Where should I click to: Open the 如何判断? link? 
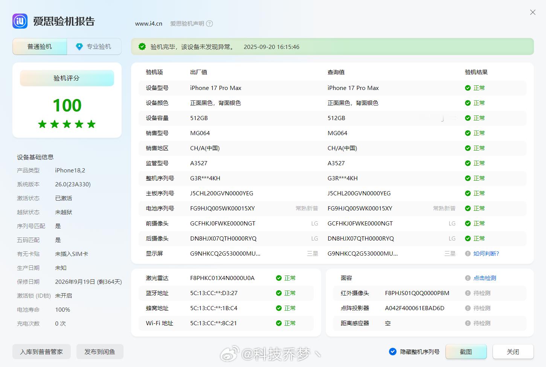point(486,254)
